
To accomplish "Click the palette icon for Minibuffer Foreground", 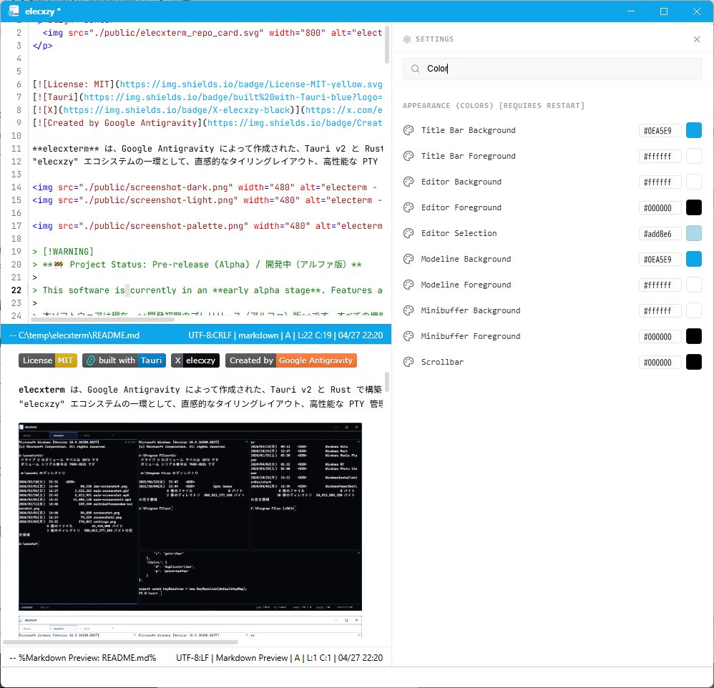I will click(x=407, y=336).
